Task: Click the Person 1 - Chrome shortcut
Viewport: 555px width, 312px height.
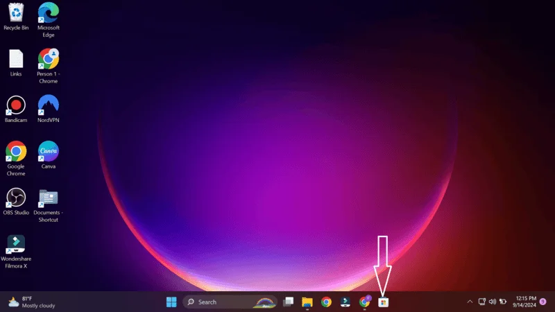Action: coord(48,59)
